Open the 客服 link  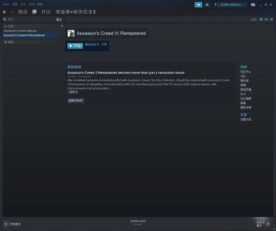coord(243,103)
